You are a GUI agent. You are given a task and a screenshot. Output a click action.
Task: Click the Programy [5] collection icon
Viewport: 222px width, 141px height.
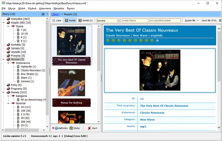9,89
